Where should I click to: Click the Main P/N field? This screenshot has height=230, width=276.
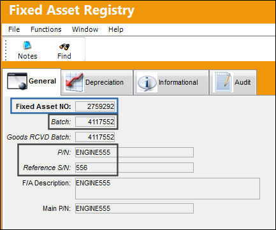tap(134, 208)
